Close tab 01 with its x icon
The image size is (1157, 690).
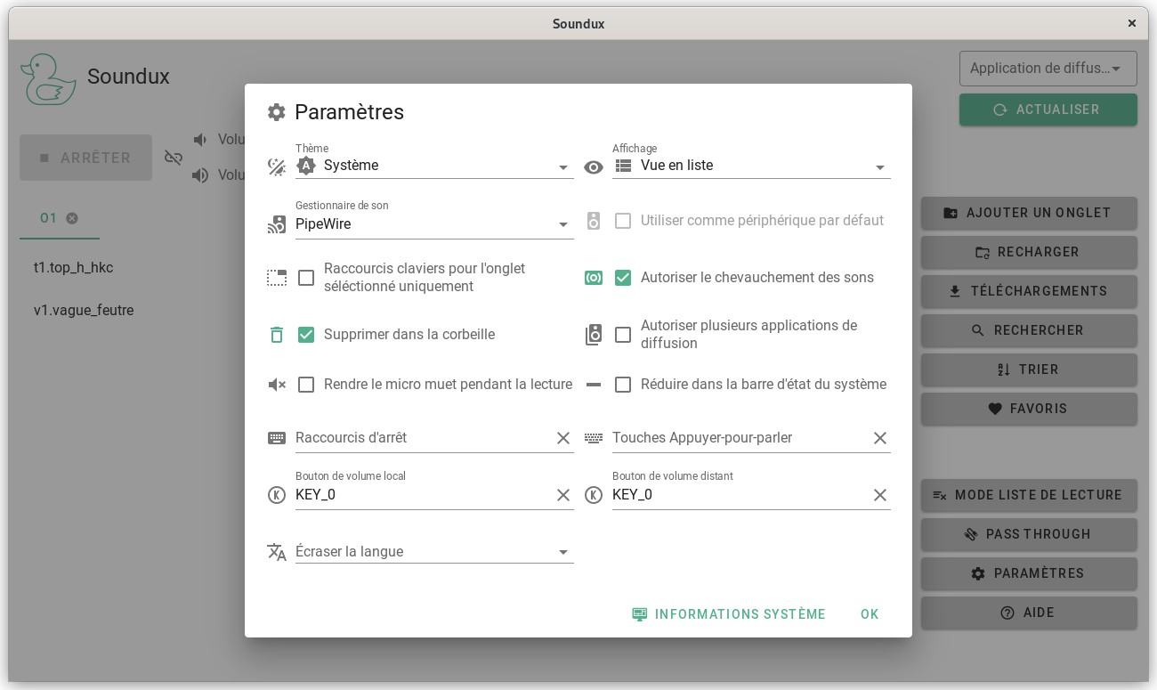pyautogui.click(x=72, y=218)
